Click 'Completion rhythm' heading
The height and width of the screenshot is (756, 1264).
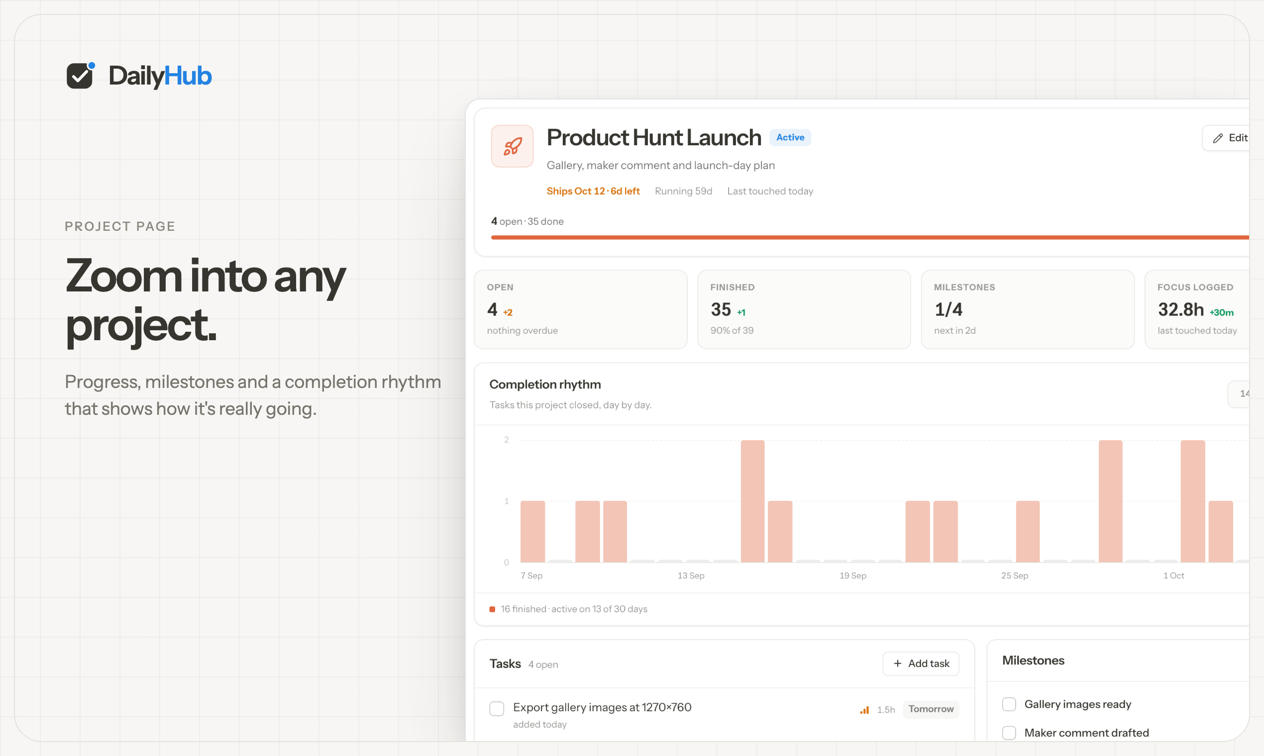pyautogui.click(x=545, y=384)
